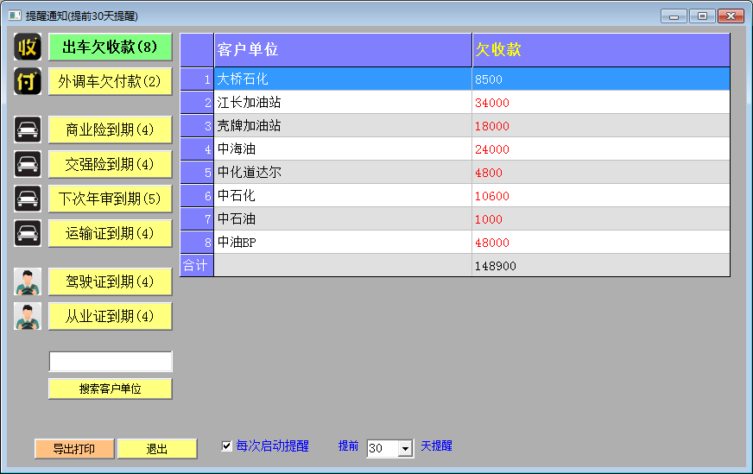Click driver icon beside 驾驶证到期
Screen dimensions: 753x474
pos(28,281)
